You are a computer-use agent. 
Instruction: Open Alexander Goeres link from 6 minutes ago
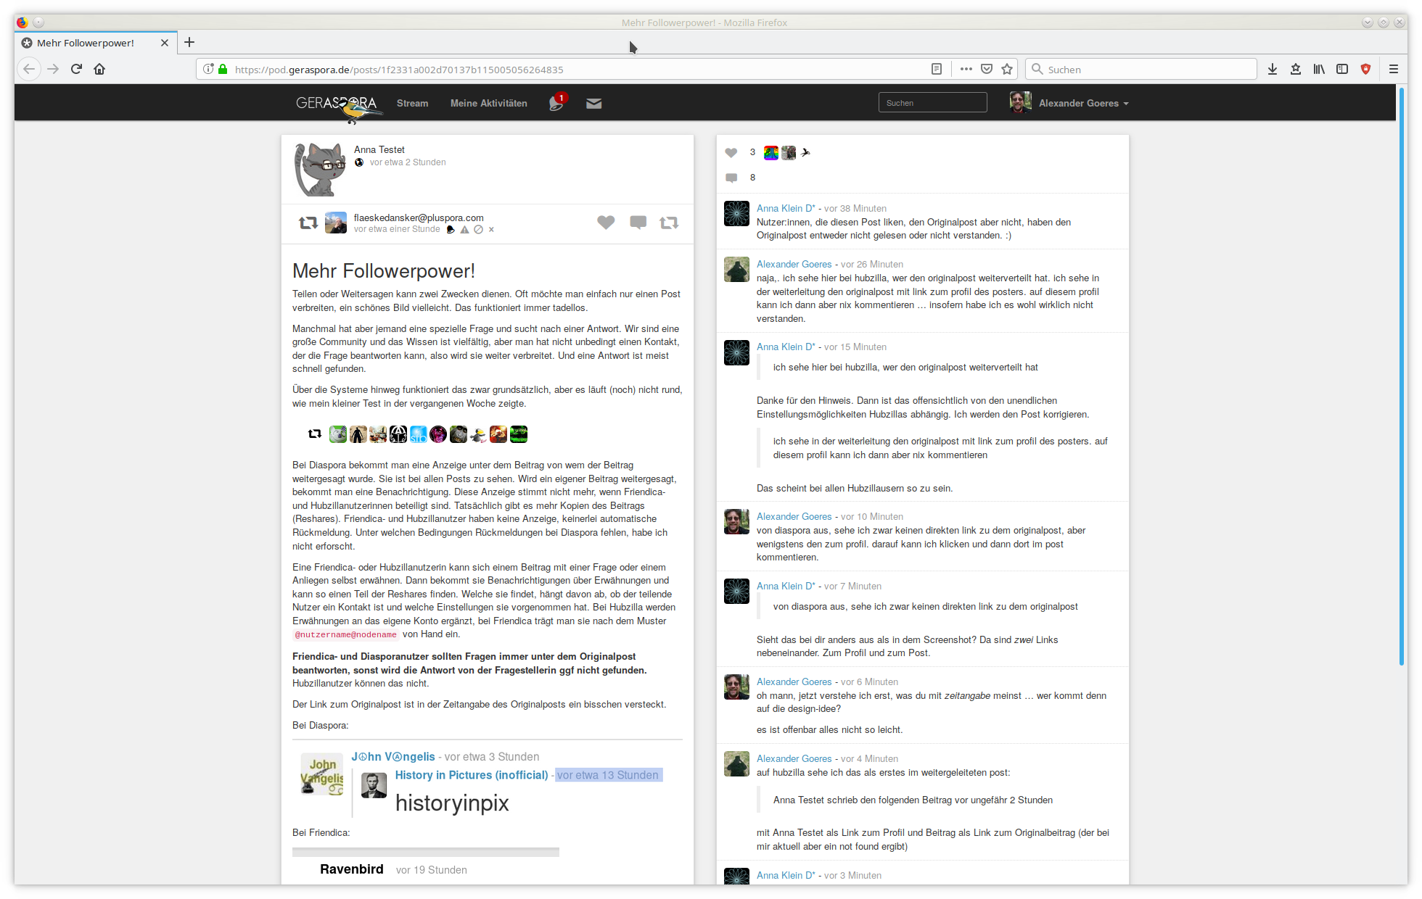pyautogui.click(x=794, y=681)
